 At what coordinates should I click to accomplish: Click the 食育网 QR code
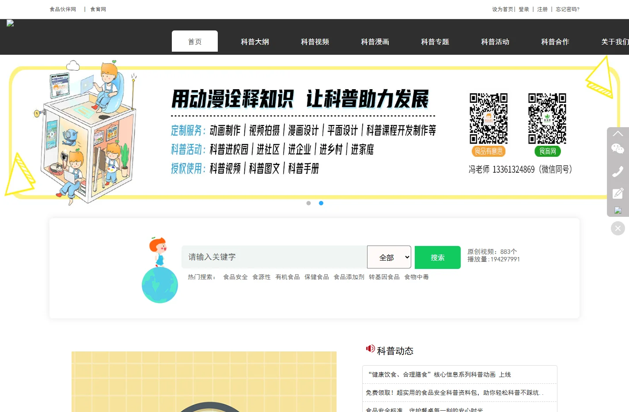tap(547, 118)
